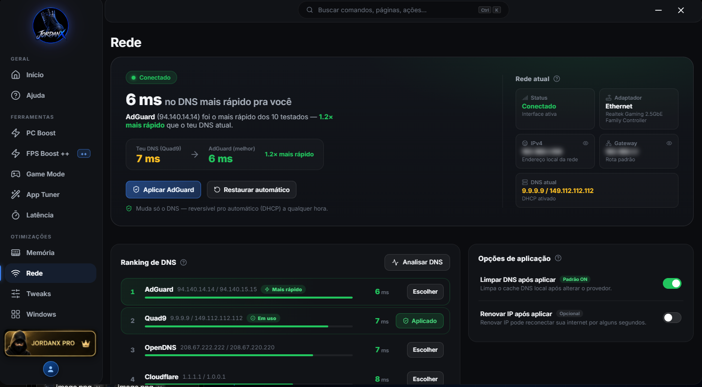This screenshot has width=702, height=387.
Task: Click the Padrão ON tag
Action: tap(575, 279)
